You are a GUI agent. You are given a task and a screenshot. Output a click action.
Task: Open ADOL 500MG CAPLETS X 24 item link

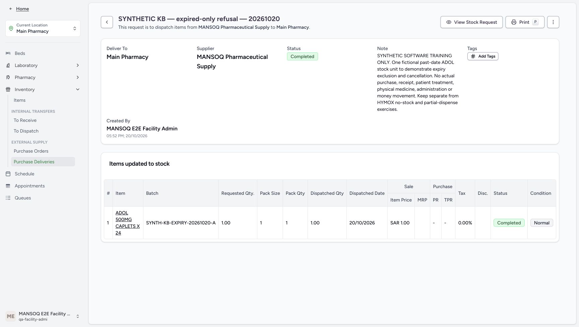(x=128, y=223)
